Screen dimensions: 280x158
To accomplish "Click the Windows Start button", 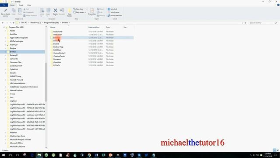I will click(x=3, y=155).
